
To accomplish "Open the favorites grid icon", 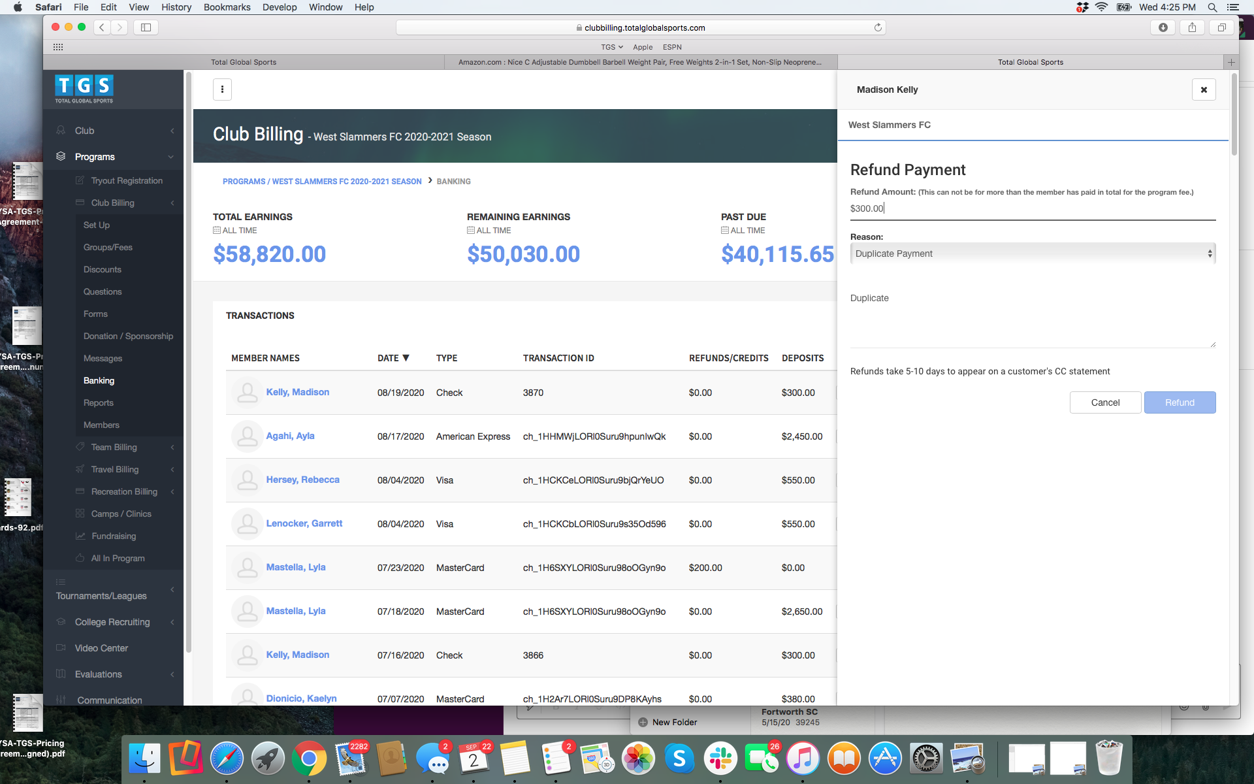I will click(x=58, y=47).
